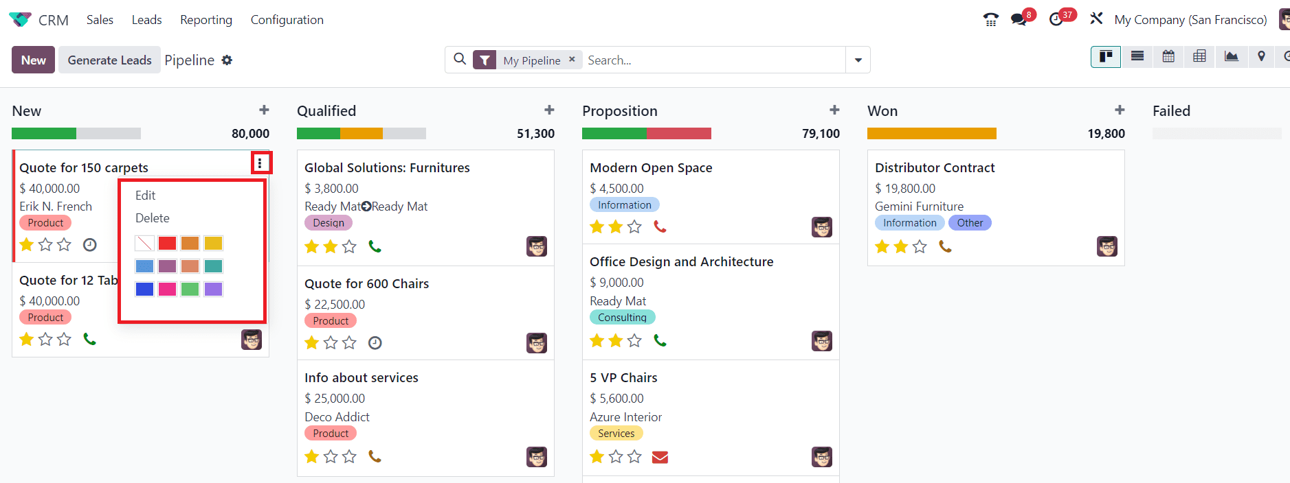Select the no-color swatch with diagonal line
The height and width of the screenshot is (483, 1290).
tap(144, 243)
